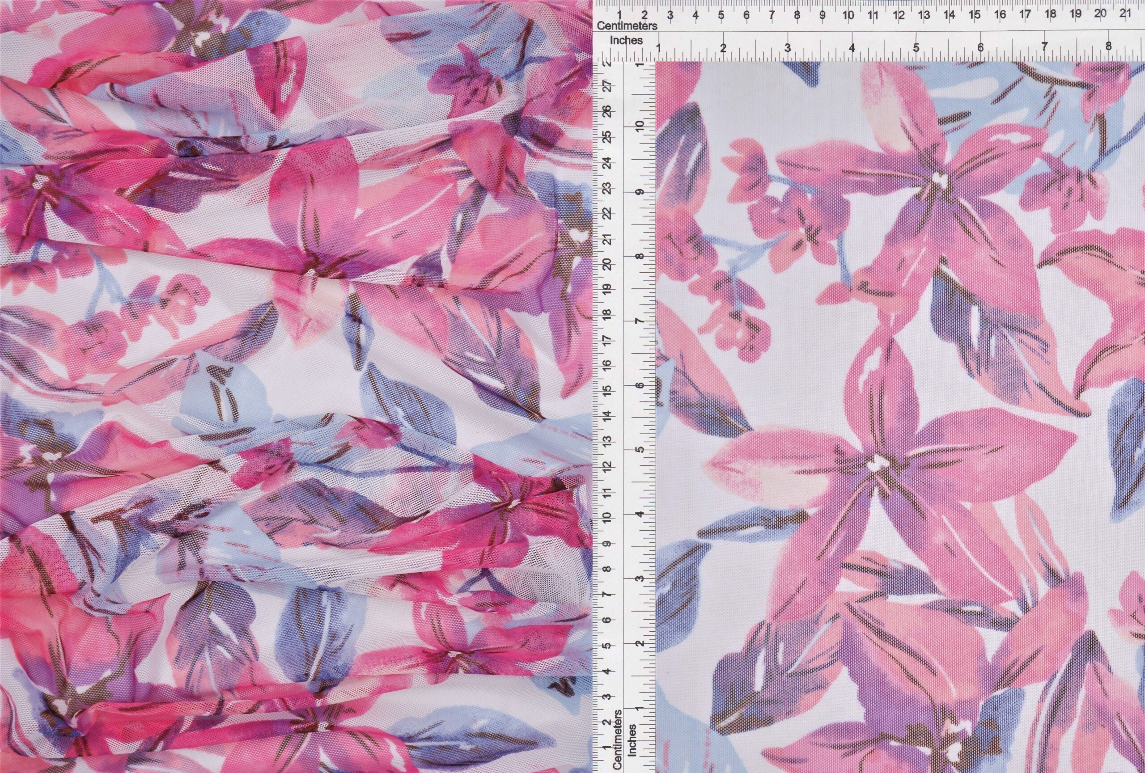Select the 6 mark on the top inches ruler
Viewport: 1145px width, 773px height.
pos(980,48)
